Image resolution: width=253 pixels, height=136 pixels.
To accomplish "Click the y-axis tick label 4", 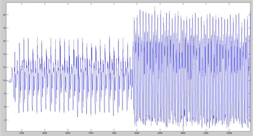I will [x=5, y=120].
